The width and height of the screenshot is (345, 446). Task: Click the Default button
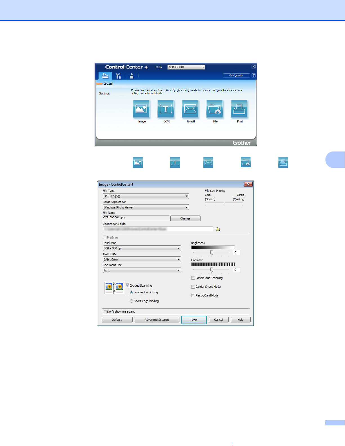[117, 320]
